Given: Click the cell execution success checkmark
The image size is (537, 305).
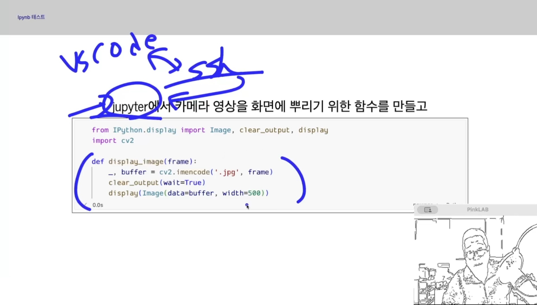Looking at the screenshot, I should 86,205.
